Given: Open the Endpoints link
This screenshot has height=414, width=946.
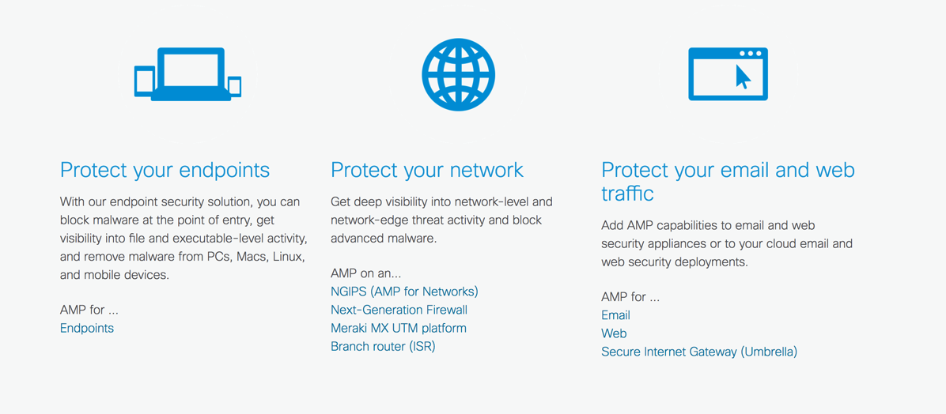Looking at the screenshot, I should [x=87, y=328].
